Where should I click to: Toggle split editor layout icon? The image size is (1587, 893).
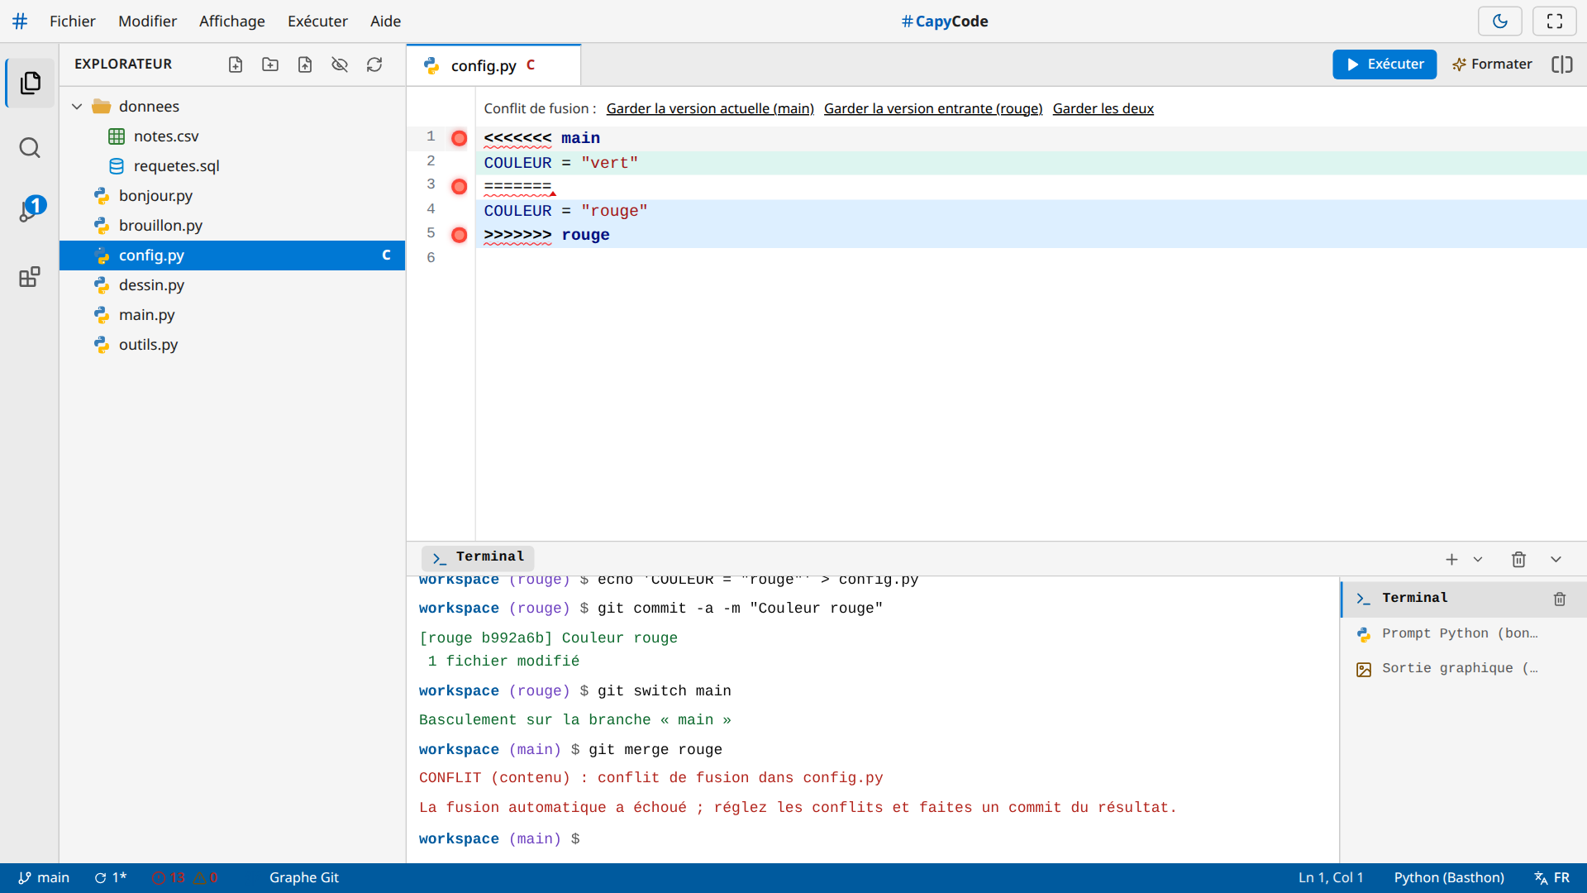click(1562, 64)
